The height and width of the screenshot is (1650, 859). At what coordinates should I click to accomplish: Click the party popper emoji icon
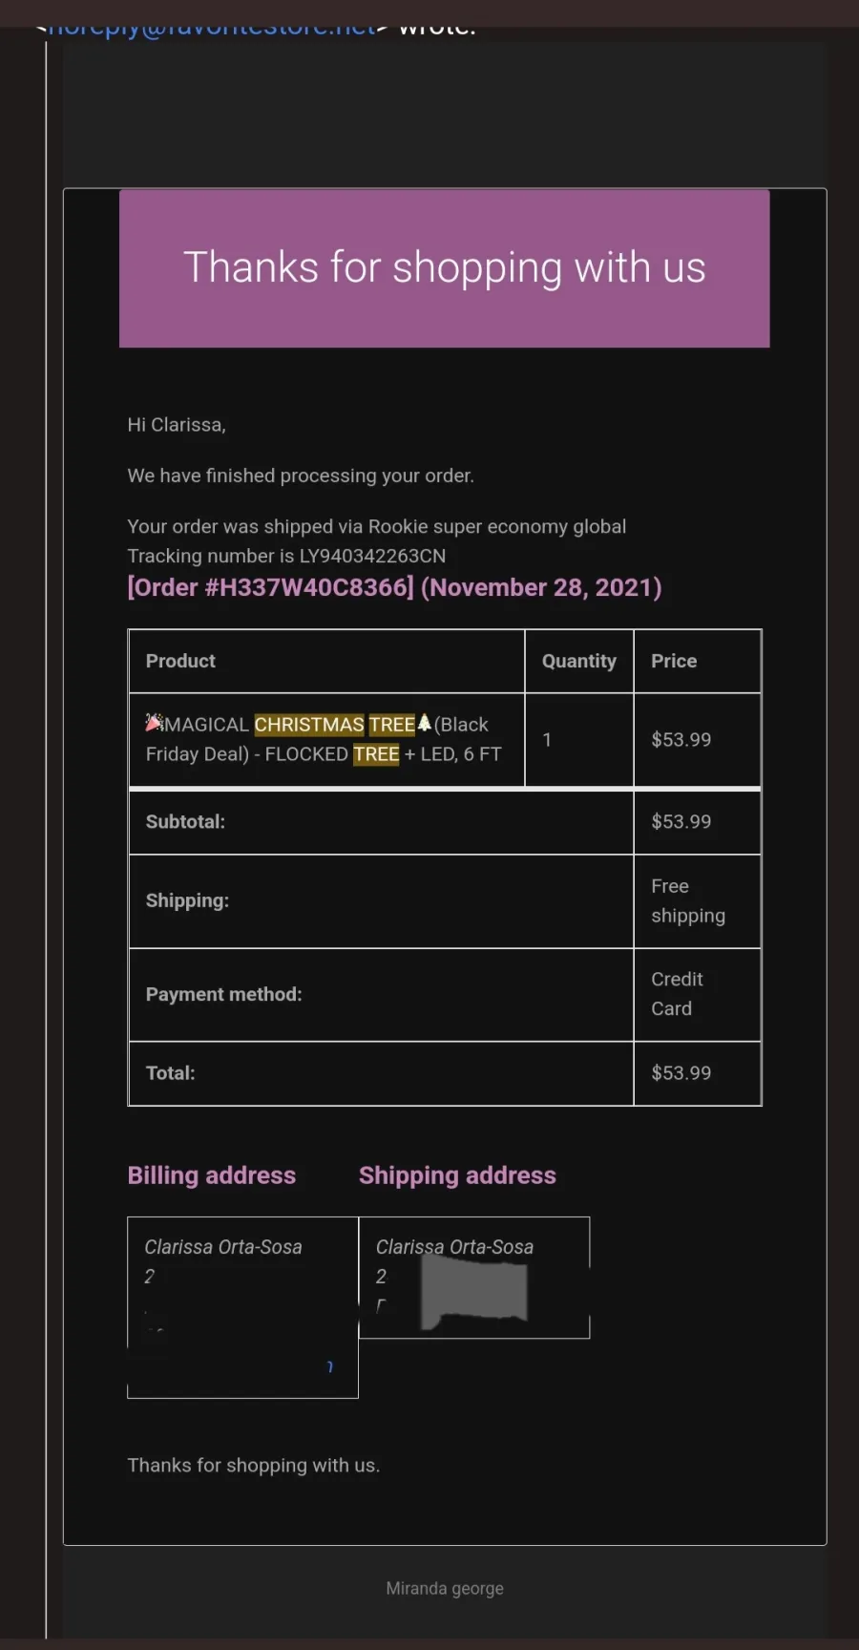[154, 723]
